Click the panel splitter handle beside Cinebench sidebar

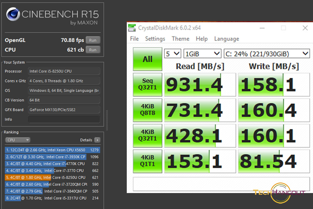(107, 120)
